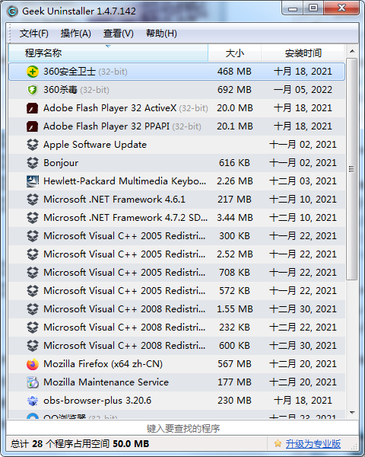The height and width of the screenshot is (457, 365).
Task: Click the Bonjour package icon
Action: (x=33, y=163)
